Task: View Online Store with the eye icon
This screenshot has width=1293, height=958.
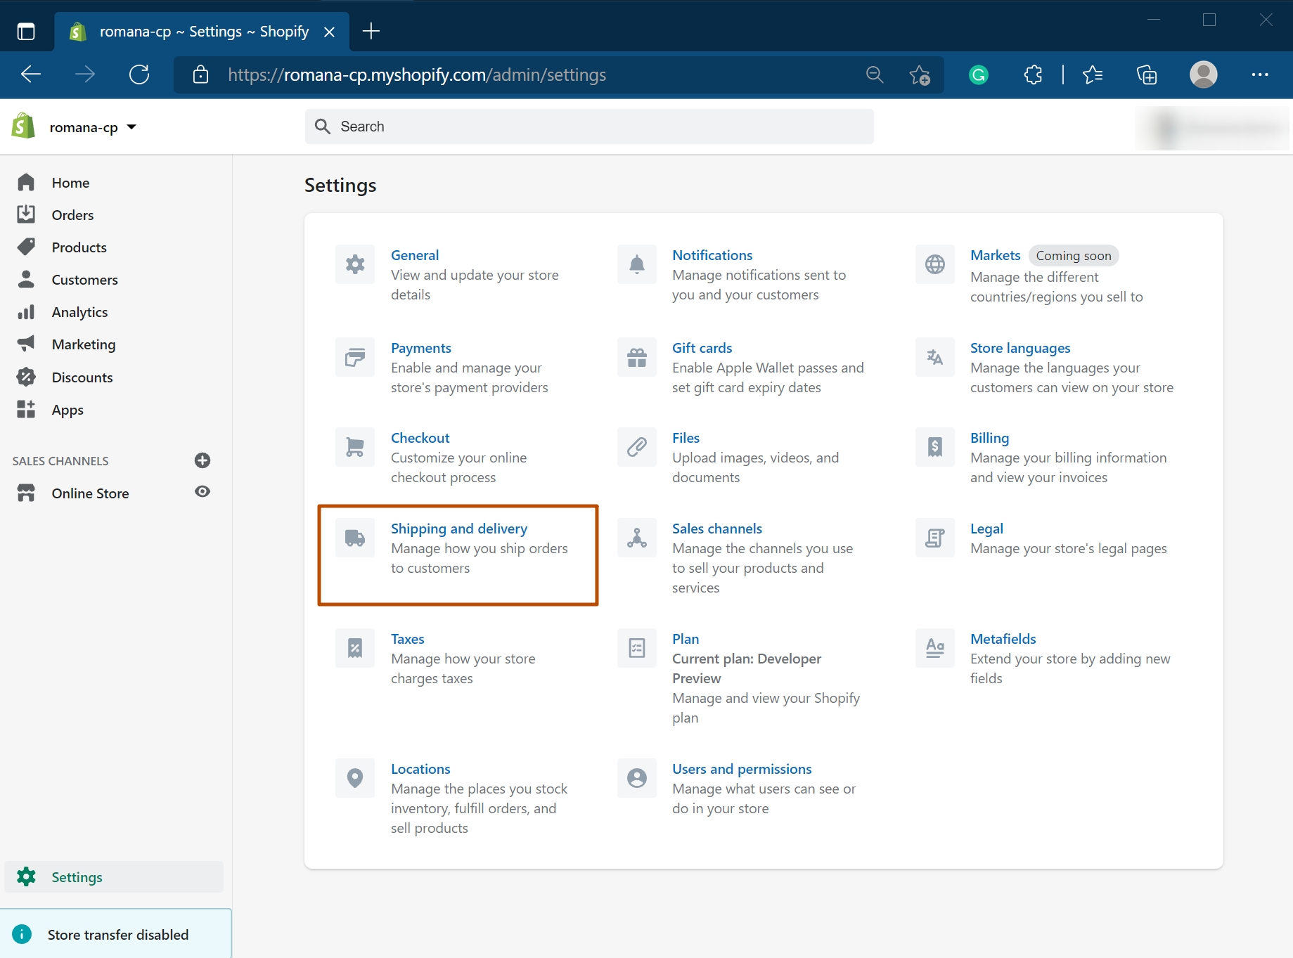Action: click(202, 492)
